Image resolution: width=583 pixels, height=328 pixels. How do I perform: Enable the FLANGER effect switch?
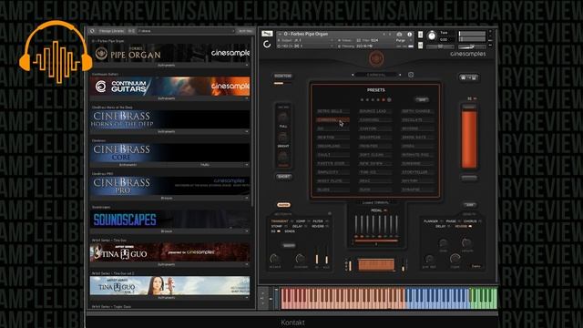coord(442,221)
